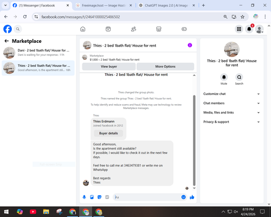Switch to the Freeimage.host browser tab
Viewport: 271px width, 217px height.
[104, 5]
